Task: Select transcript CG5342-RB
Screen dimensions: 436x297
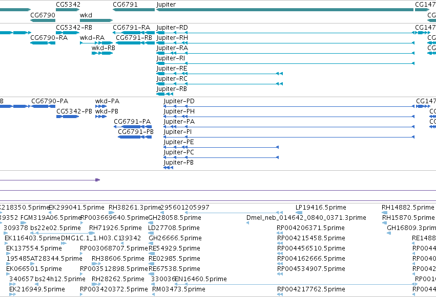Action: [x=68, y=33]
